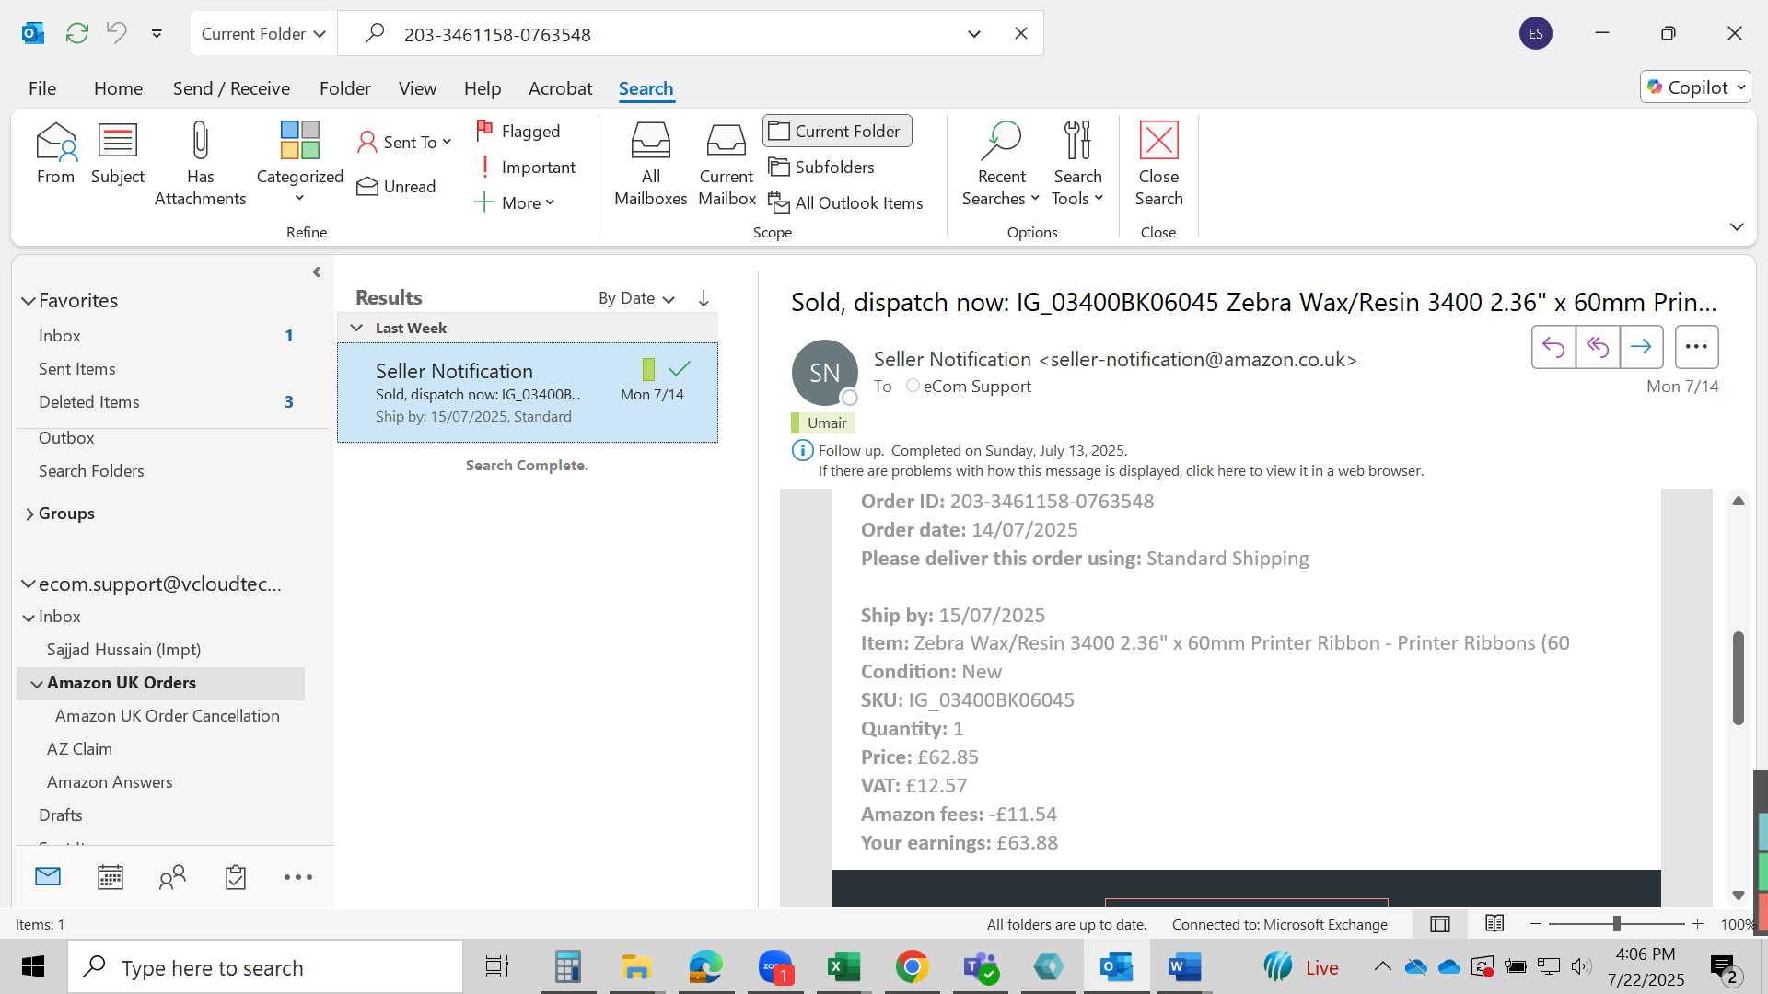
Task: Click the Undo icon in quick access toolbar
Action: pyautogui.click(x=117, y=33)
